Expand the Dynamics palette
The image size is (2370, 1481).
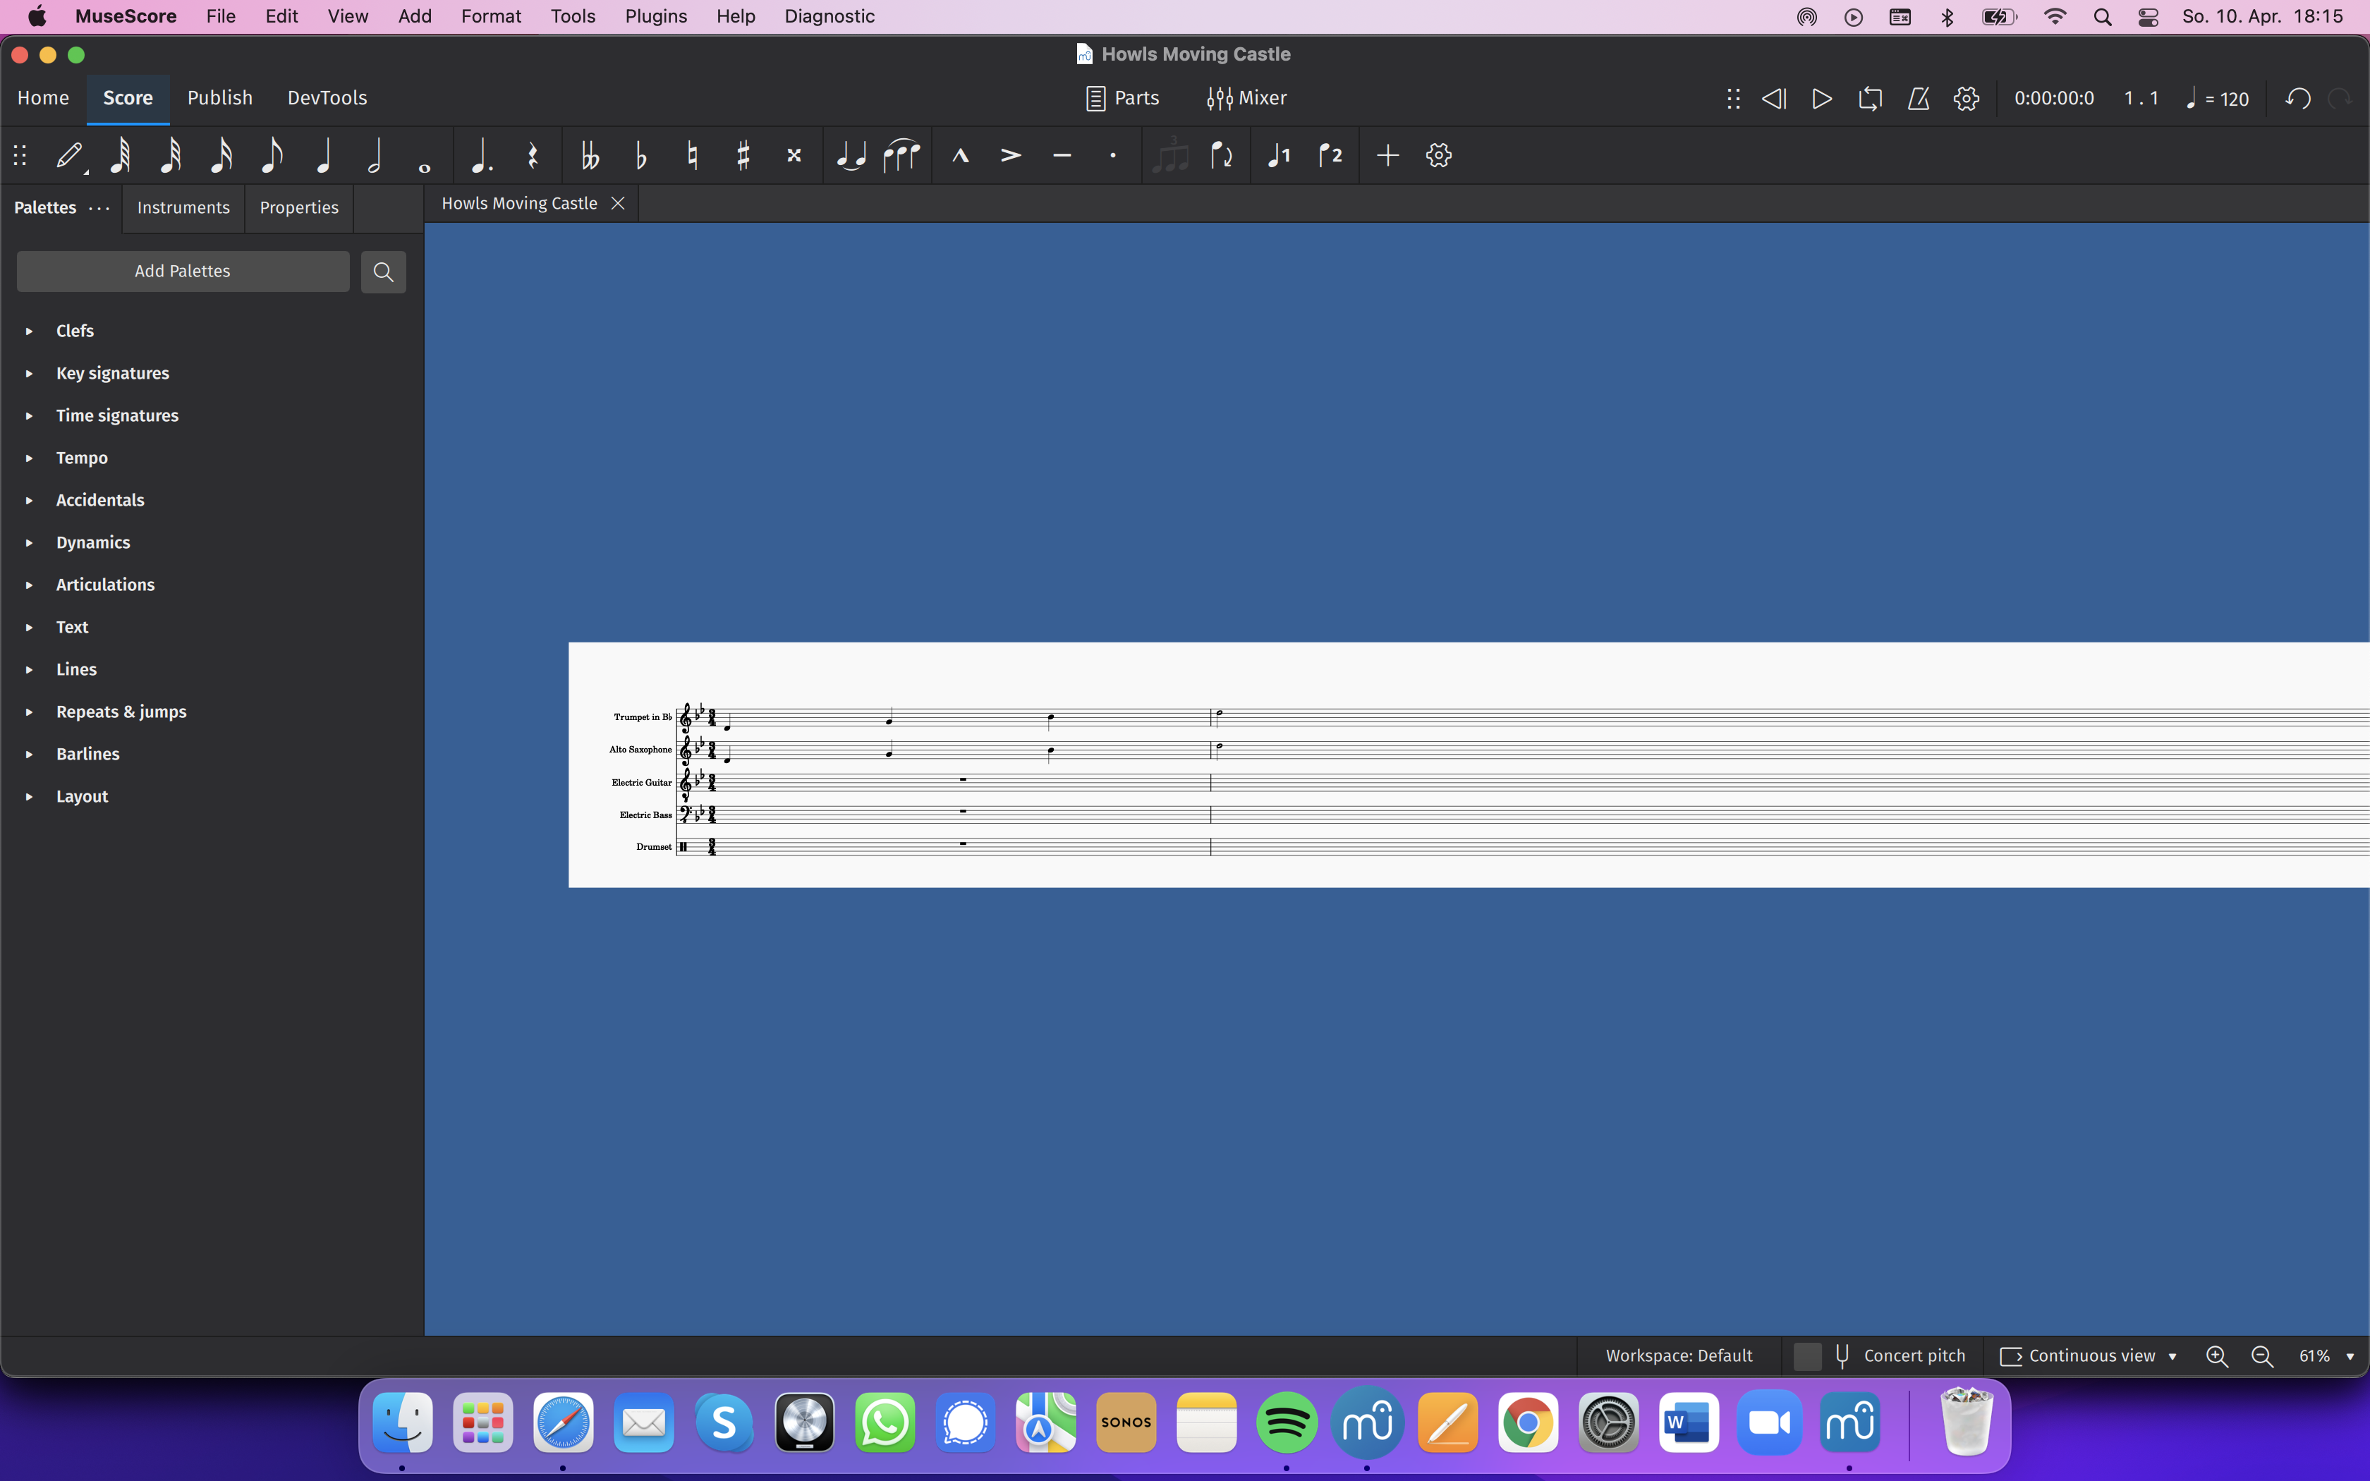[x=93, y=542]
